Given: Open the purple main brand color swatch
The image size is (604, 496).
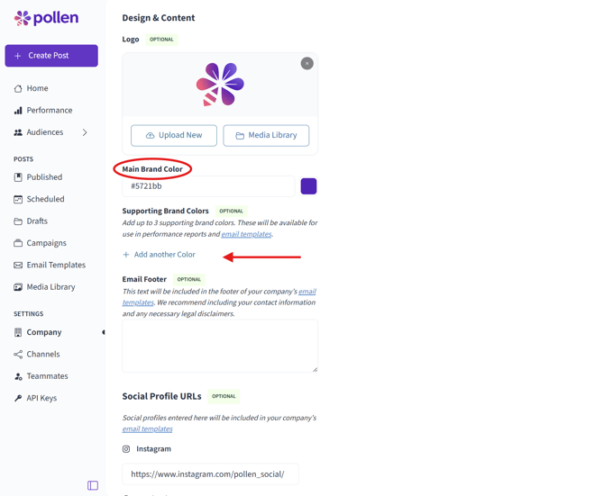Looking at the screenshot, I should 308,186.
